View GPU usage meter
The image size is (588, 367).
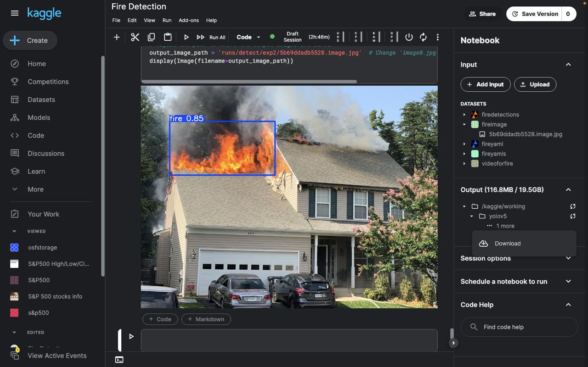pos(394,37)
